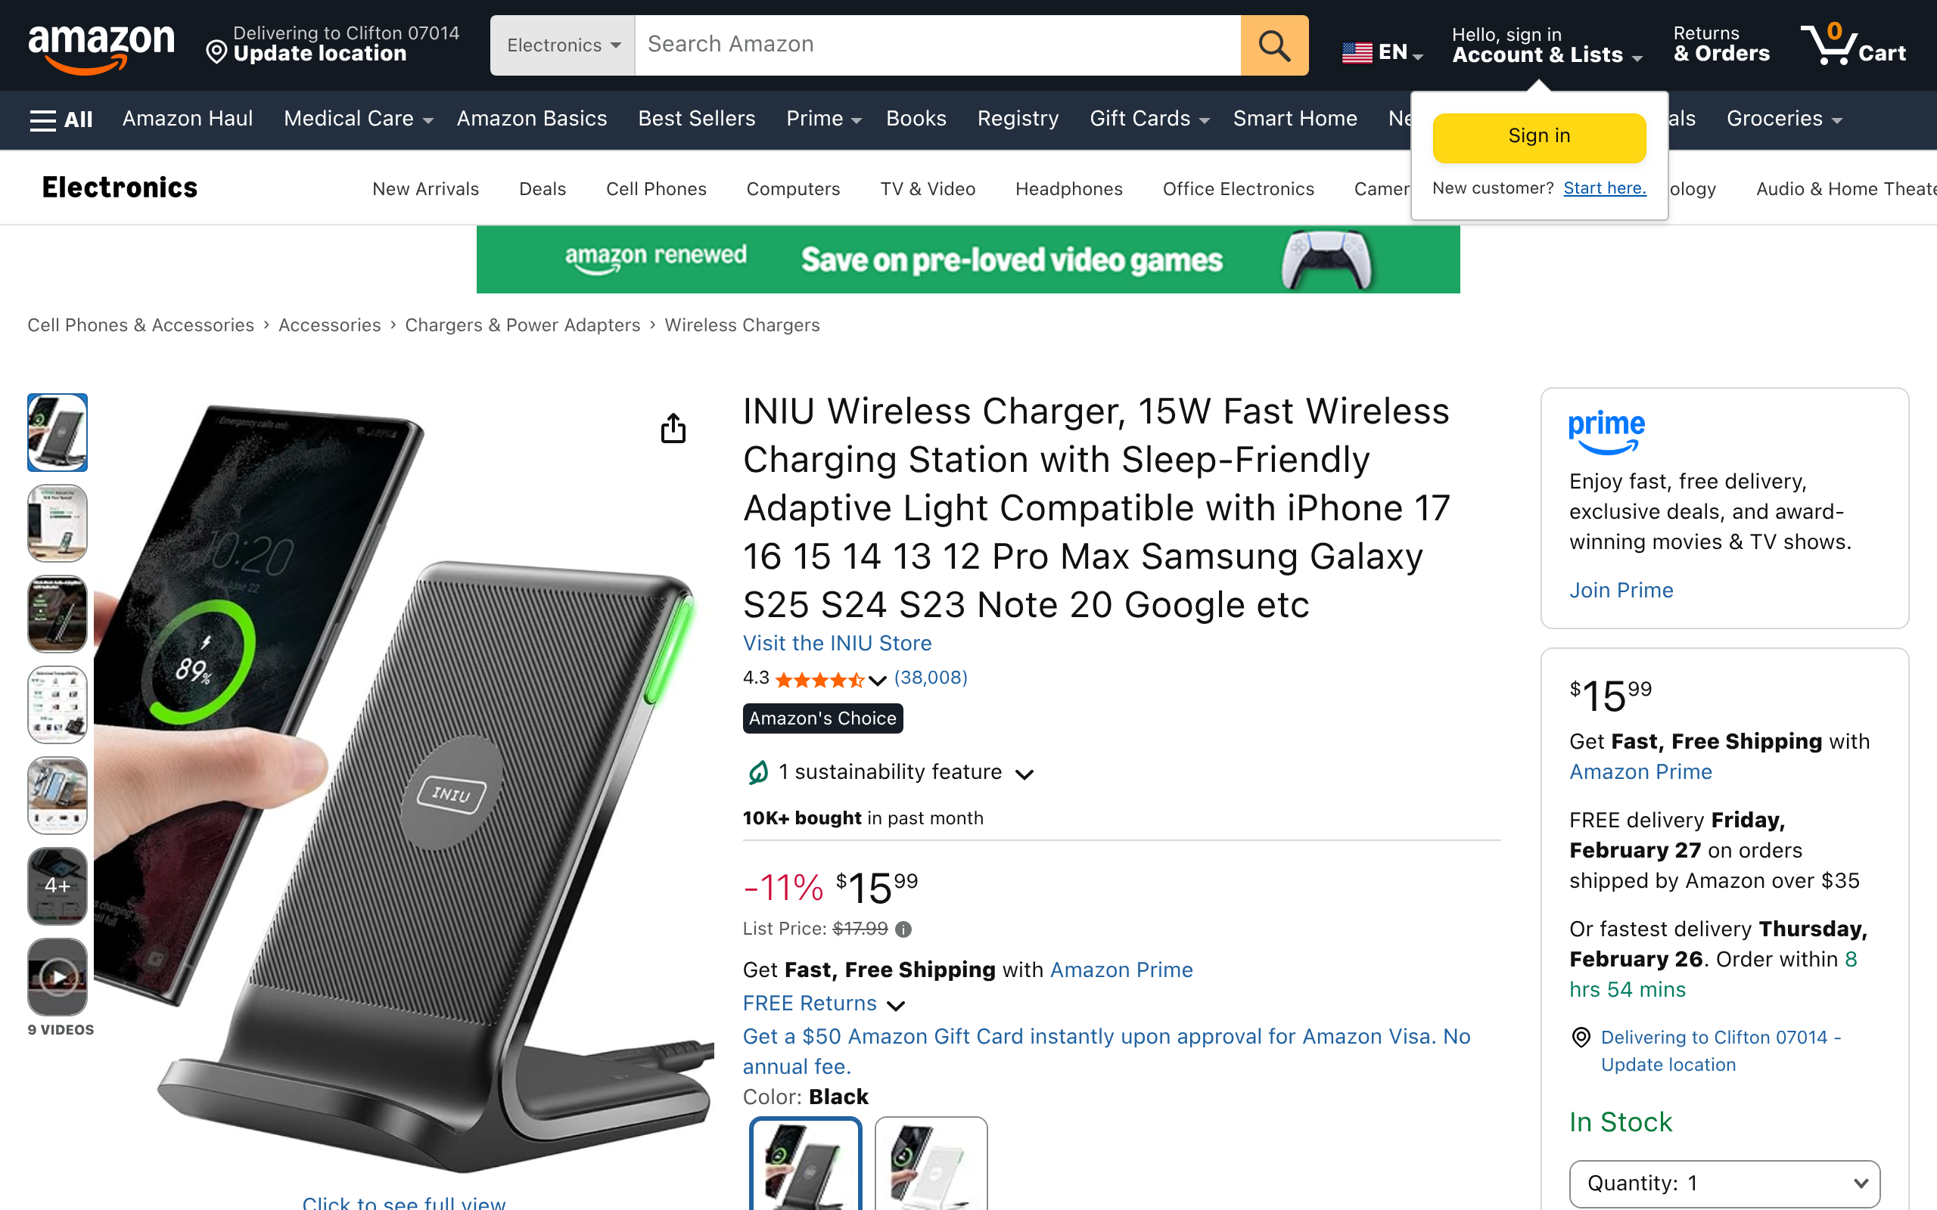Click the share icon on product image
The height and width of the screenshot is (1210, 1937).
point(673,428)
